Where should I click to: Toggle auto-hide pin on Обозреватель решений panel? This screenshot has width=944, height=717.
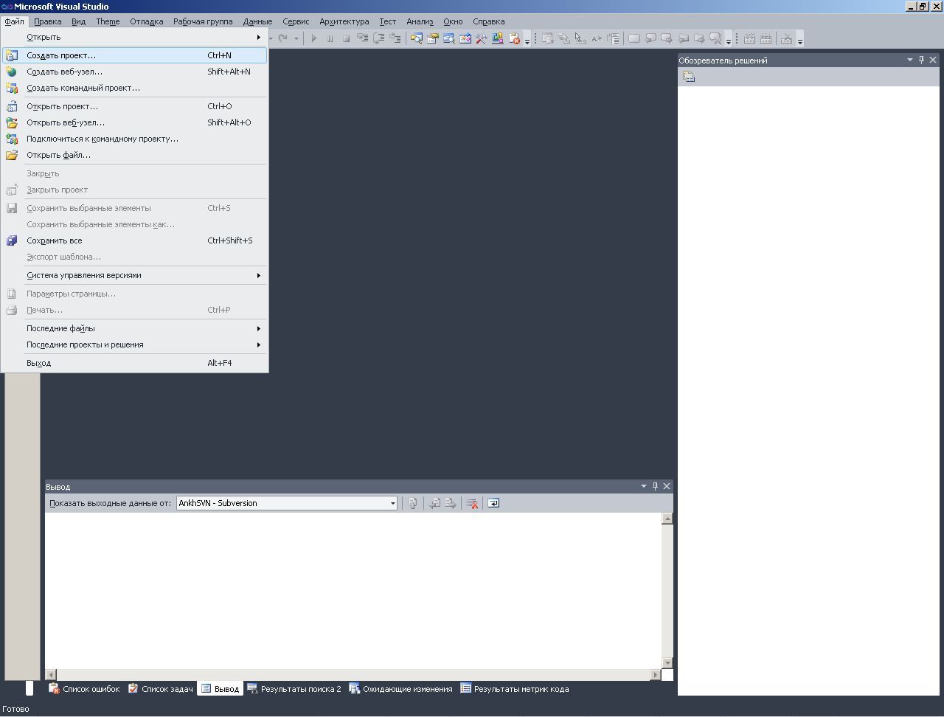tap(921, 60)
